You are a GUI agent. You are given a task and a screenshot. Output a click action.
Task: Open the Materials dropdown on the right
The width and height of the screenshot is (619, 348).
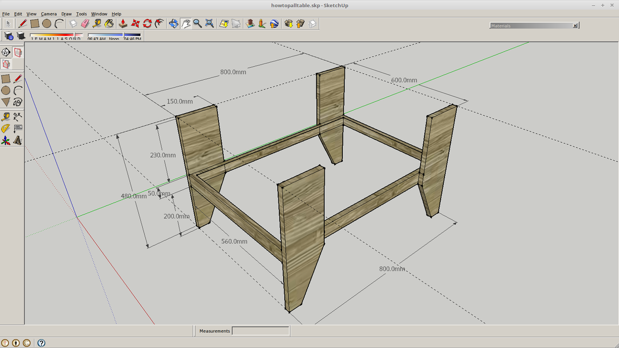[530, 25]
